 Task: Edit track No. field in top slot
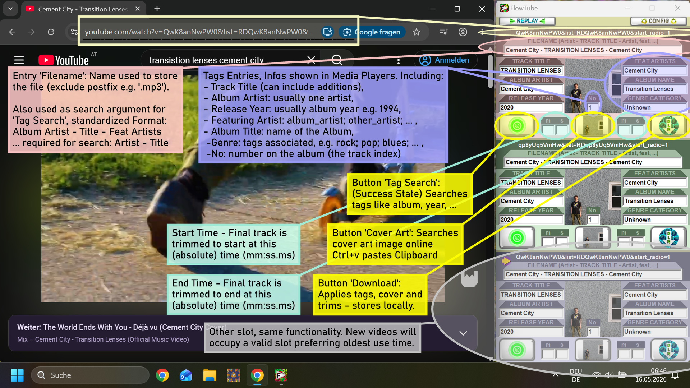click(x=593, y=107)
